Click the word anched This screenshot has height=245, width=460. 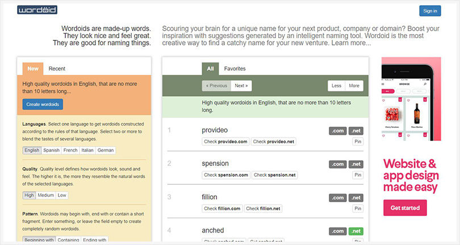213,231
